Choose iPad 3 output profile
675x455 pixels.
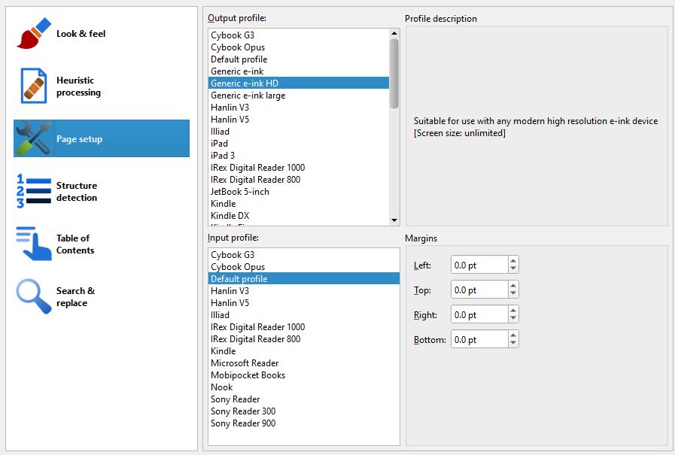click(223, 156)
